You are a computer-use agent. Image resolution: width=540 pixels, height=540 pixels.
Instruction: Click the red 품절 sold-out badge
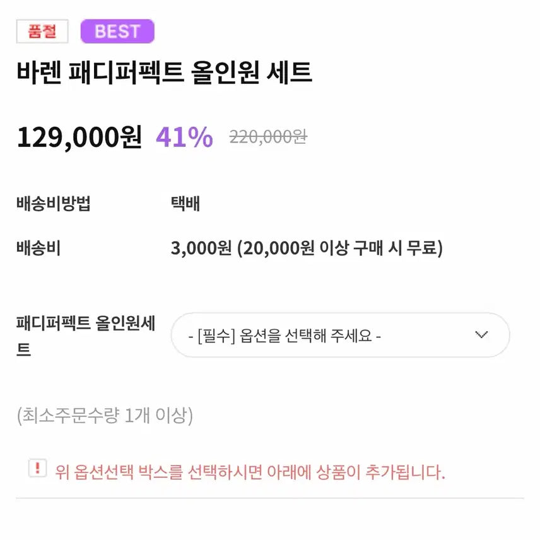[x=42, y=32]
